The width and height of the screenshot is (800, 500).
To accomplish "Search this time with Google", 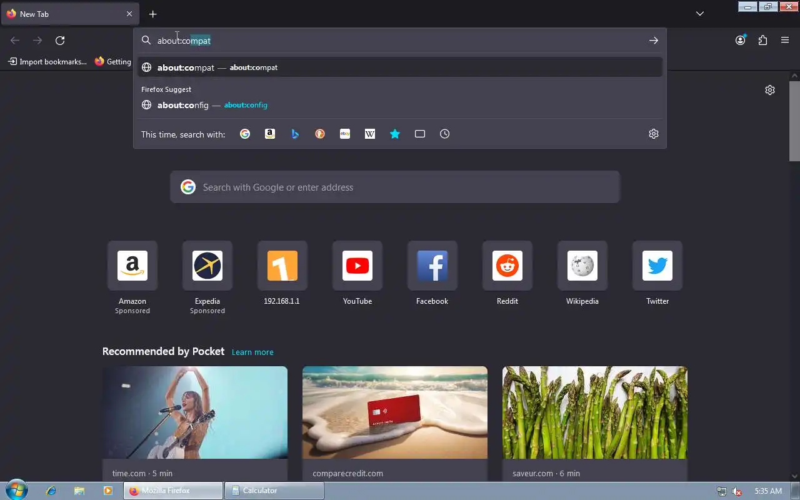I will 245,134.
